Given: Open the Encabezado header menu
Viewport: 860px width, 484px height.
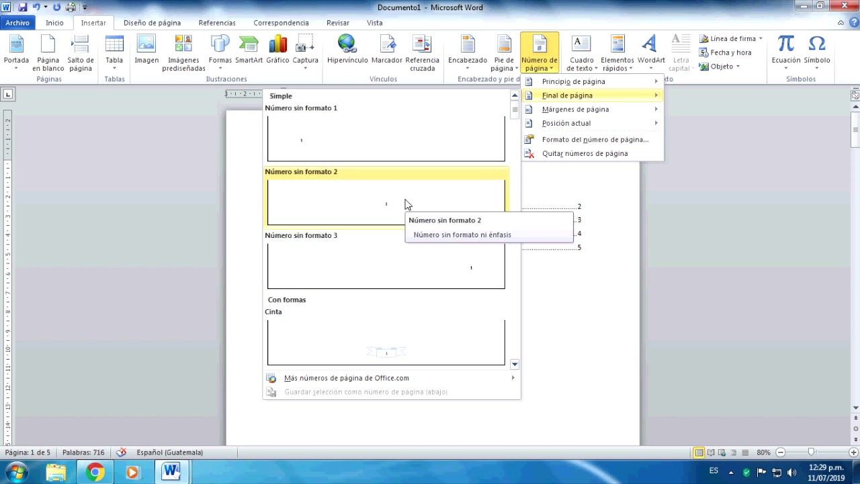Looking at the screenshot, I should click(468, 53).
